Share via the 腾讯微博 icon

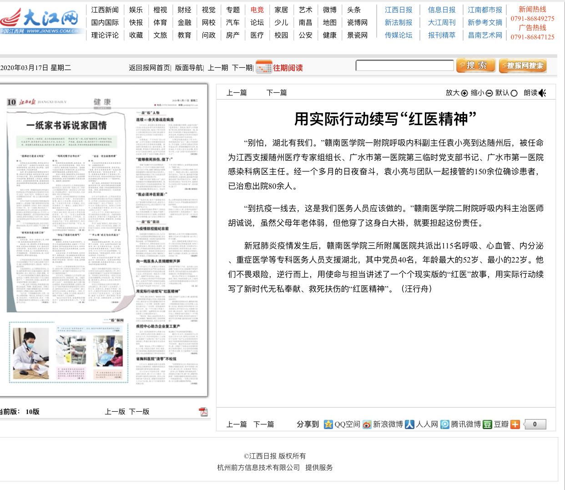tap(445, 424)
